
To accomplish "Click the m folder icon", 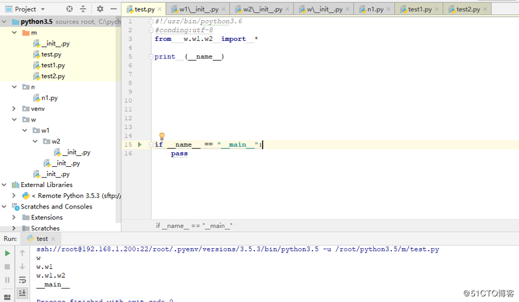I will pyautogui.click(x=26, y=32).
